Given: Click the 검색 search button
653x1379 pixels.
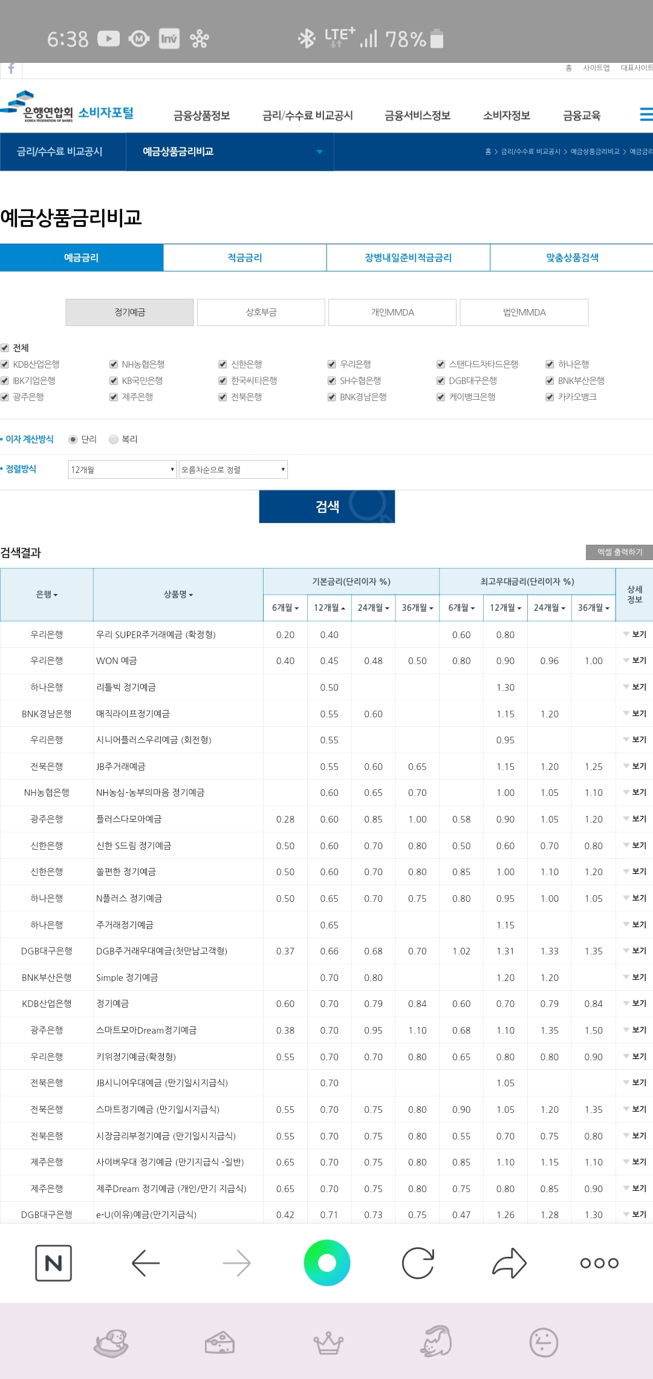Looking at the screenshot, I should click(x=327, y=507).
